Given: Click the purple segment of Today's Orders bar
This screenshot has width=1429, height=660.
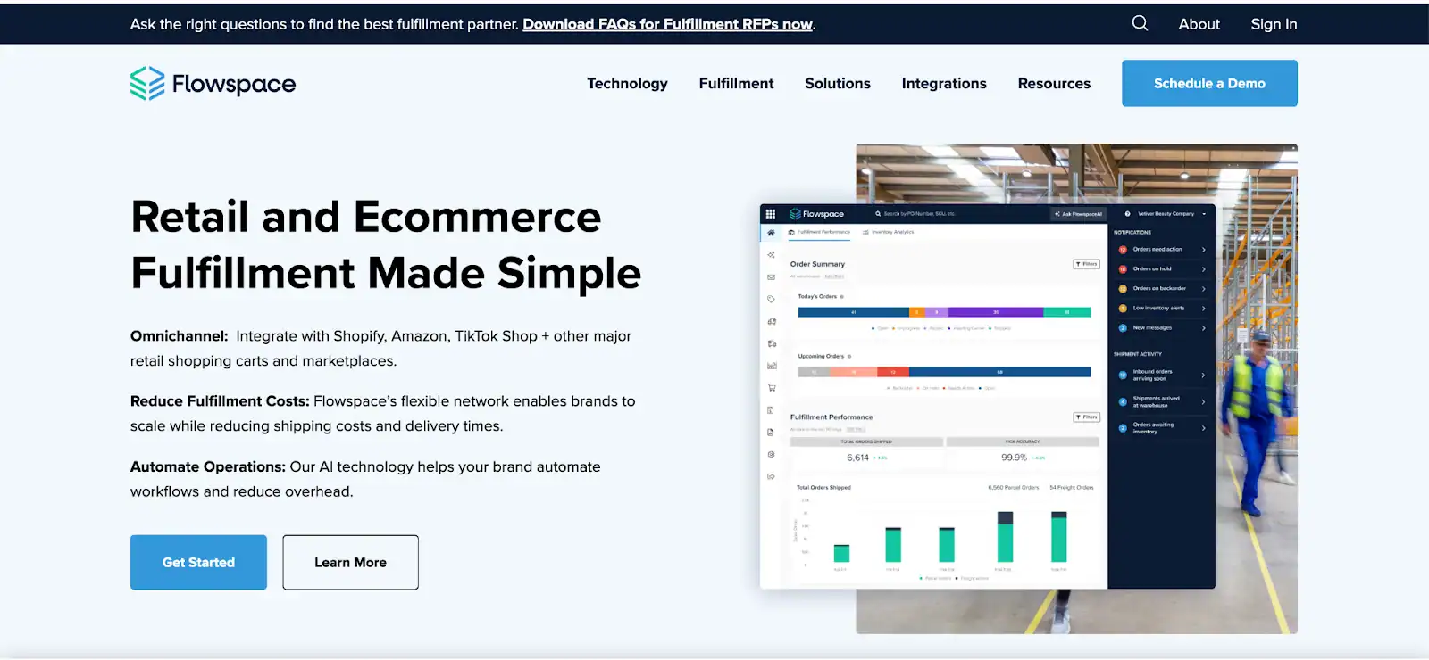Looking at the screenshot, I should coord(996,312).
